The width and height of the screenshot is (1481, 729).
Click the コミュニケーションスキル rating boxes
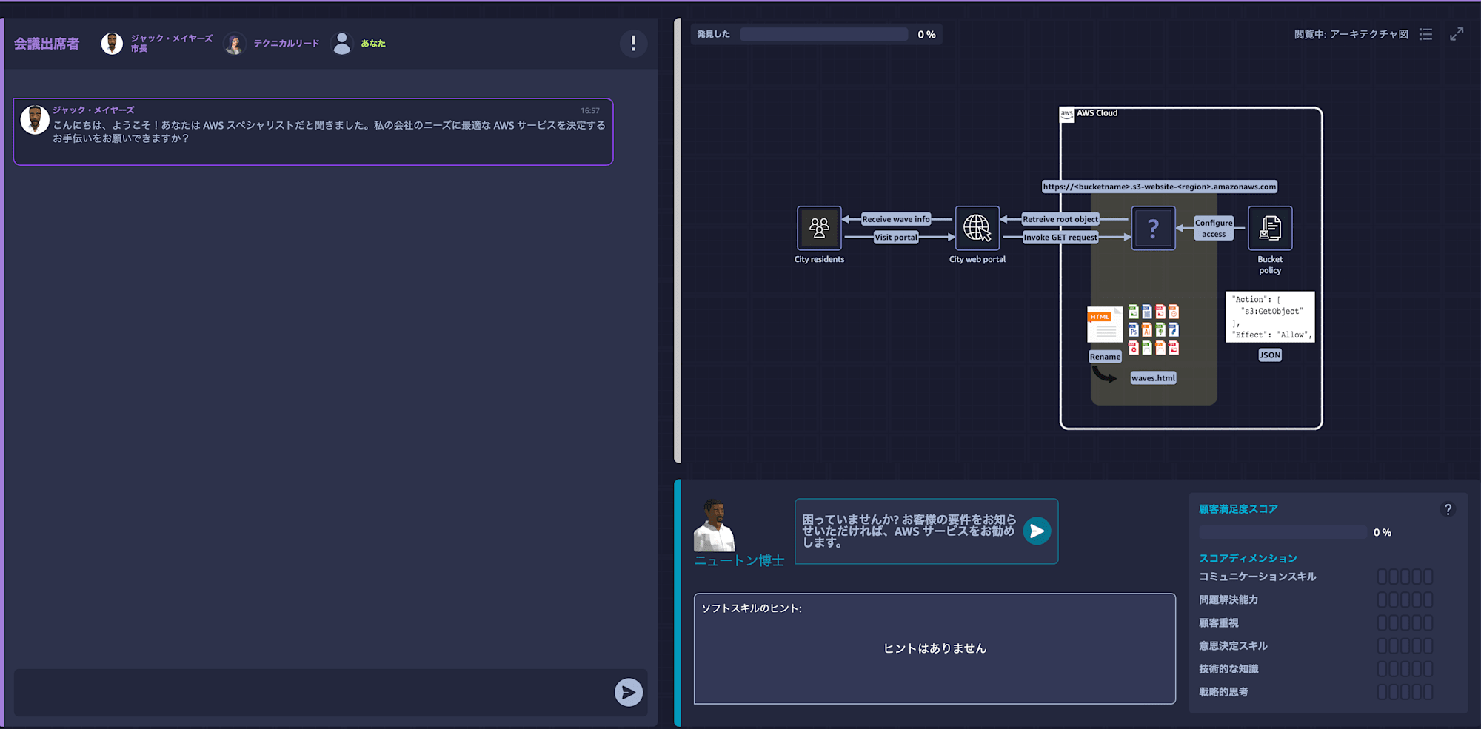point(1405,577)
